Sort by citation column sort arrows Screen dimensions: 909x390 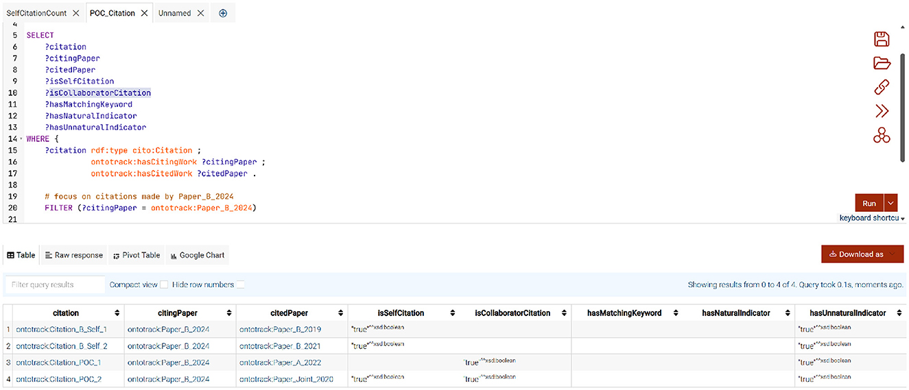pyautogui.click(x=117, y=313)
